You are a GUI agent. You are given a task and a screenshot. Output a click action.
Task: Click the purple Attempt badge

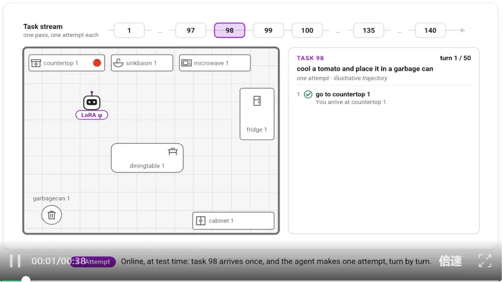pos(93,261)
